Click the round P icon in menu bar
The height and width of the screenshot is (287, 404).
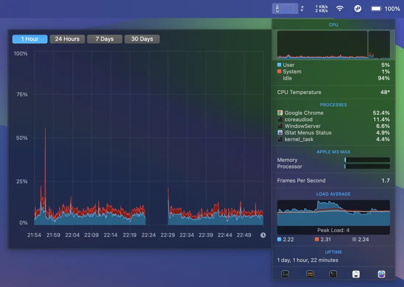[358, 8]
